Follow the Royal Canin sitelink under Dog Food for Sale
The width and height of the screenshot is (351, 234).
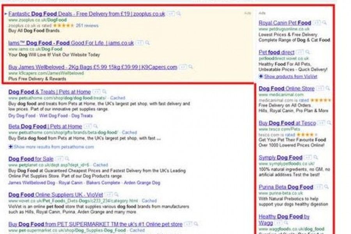click(x=71, y=183)
